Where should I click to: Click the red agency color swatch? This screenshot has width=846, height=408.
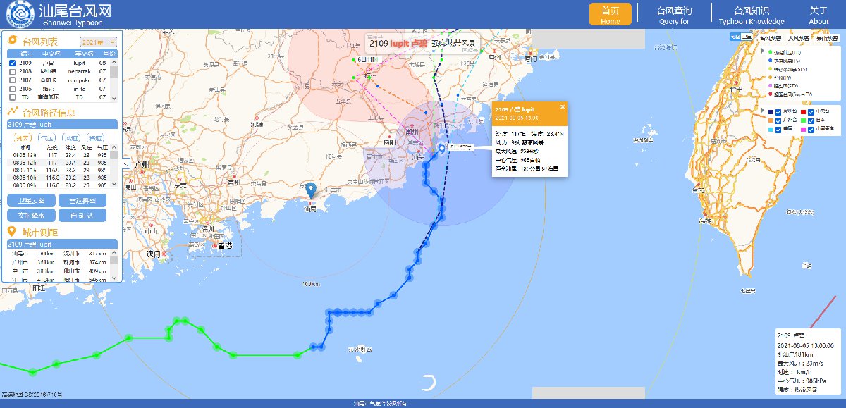[803, 112]
